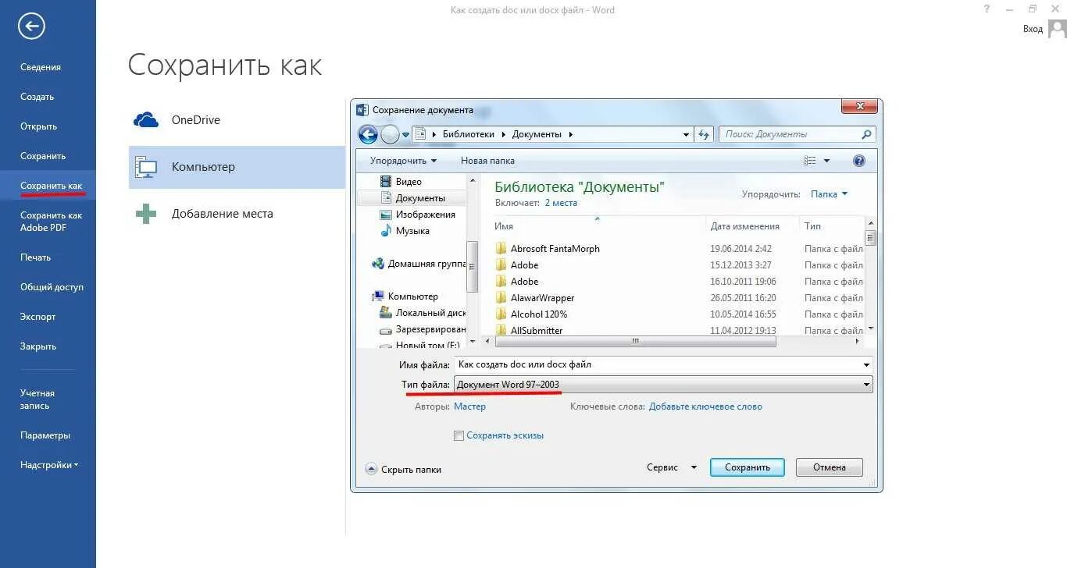Screen dimensions: 1067x568
Task: Expand the Надстройки menu
Action: pyautogui.click(x=49, y=465)
